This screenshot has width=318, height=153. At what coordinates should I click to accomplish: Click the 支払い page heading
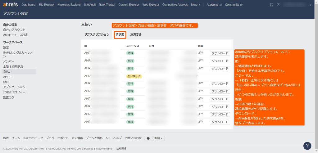tap(87, 24)
